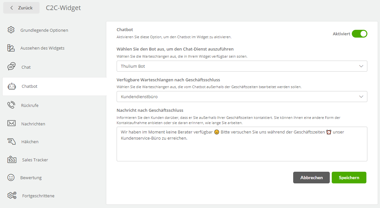This screenshot has height=208, width=380.
Task: Click the gear icon for Grundlegende Optionen
Action: tap(11, 30)
